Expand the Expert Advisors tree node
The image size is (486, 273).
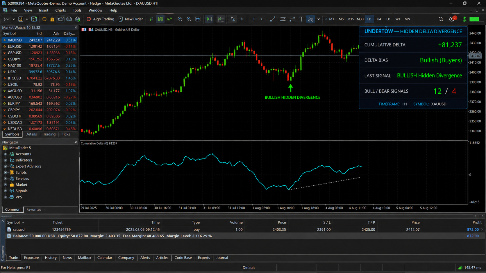[5, 166]
